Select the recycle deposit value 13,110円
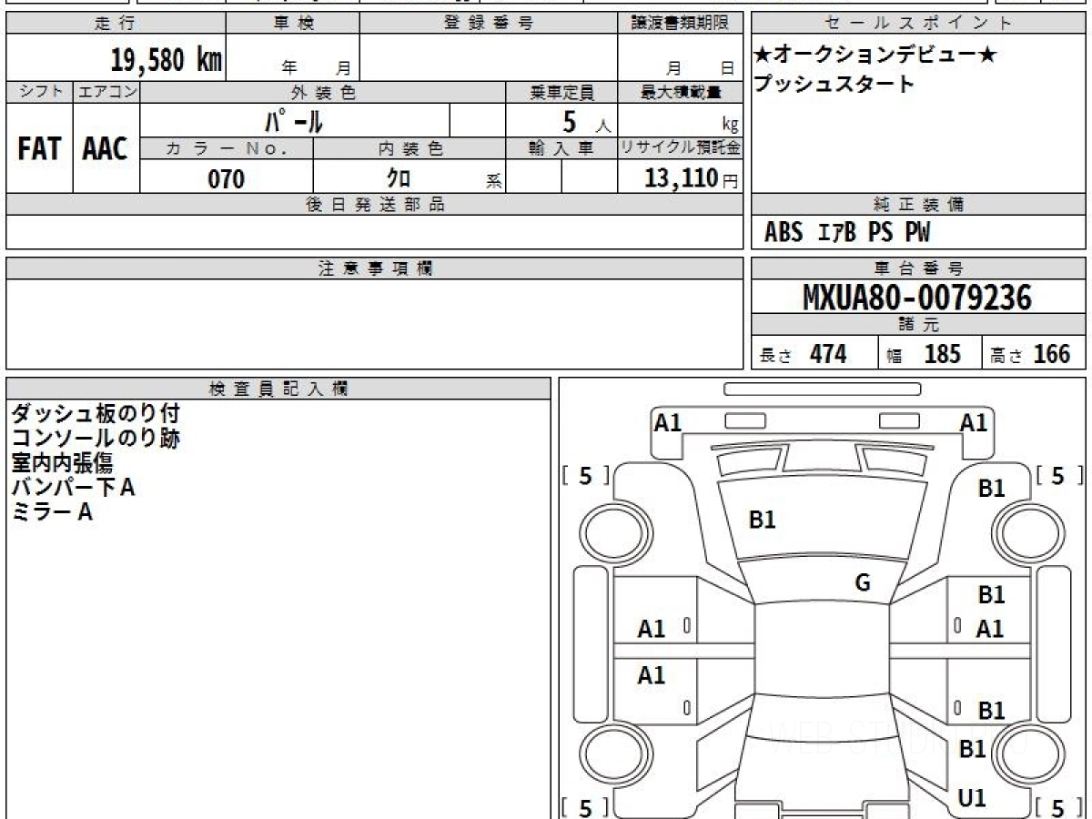The image size is (1092, 819). click(691, 178)
